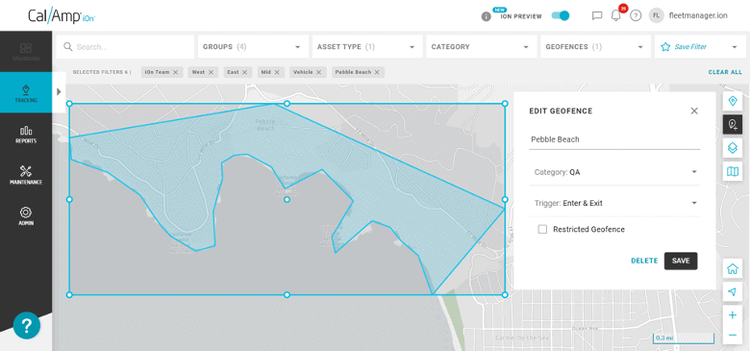Click the navigate arrow icon
750x351 pixels.
click(732, 291)
